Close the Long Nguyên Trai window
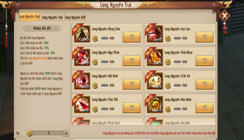 pos(225,15)
